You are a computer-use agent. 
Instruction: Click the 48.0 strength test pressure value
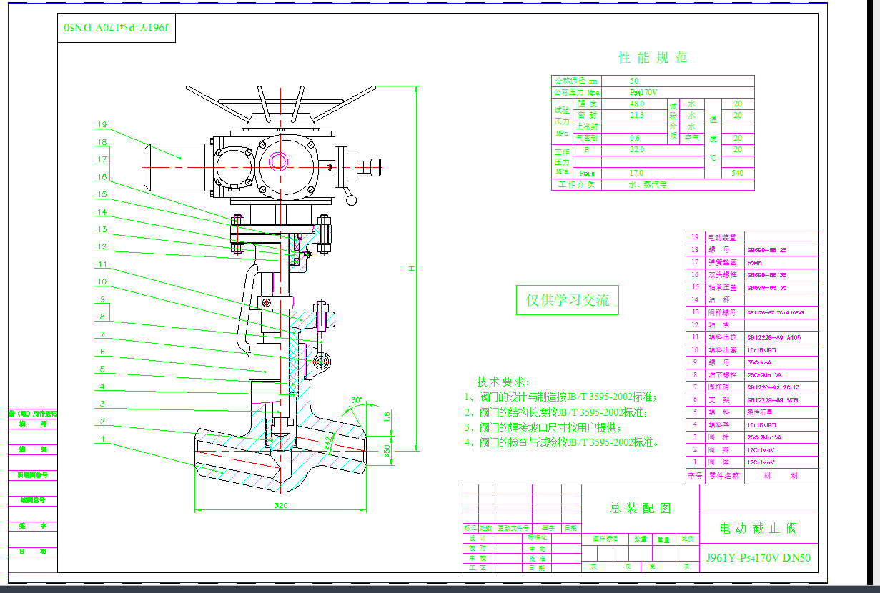pyautogui.click(x=636, y=104)
